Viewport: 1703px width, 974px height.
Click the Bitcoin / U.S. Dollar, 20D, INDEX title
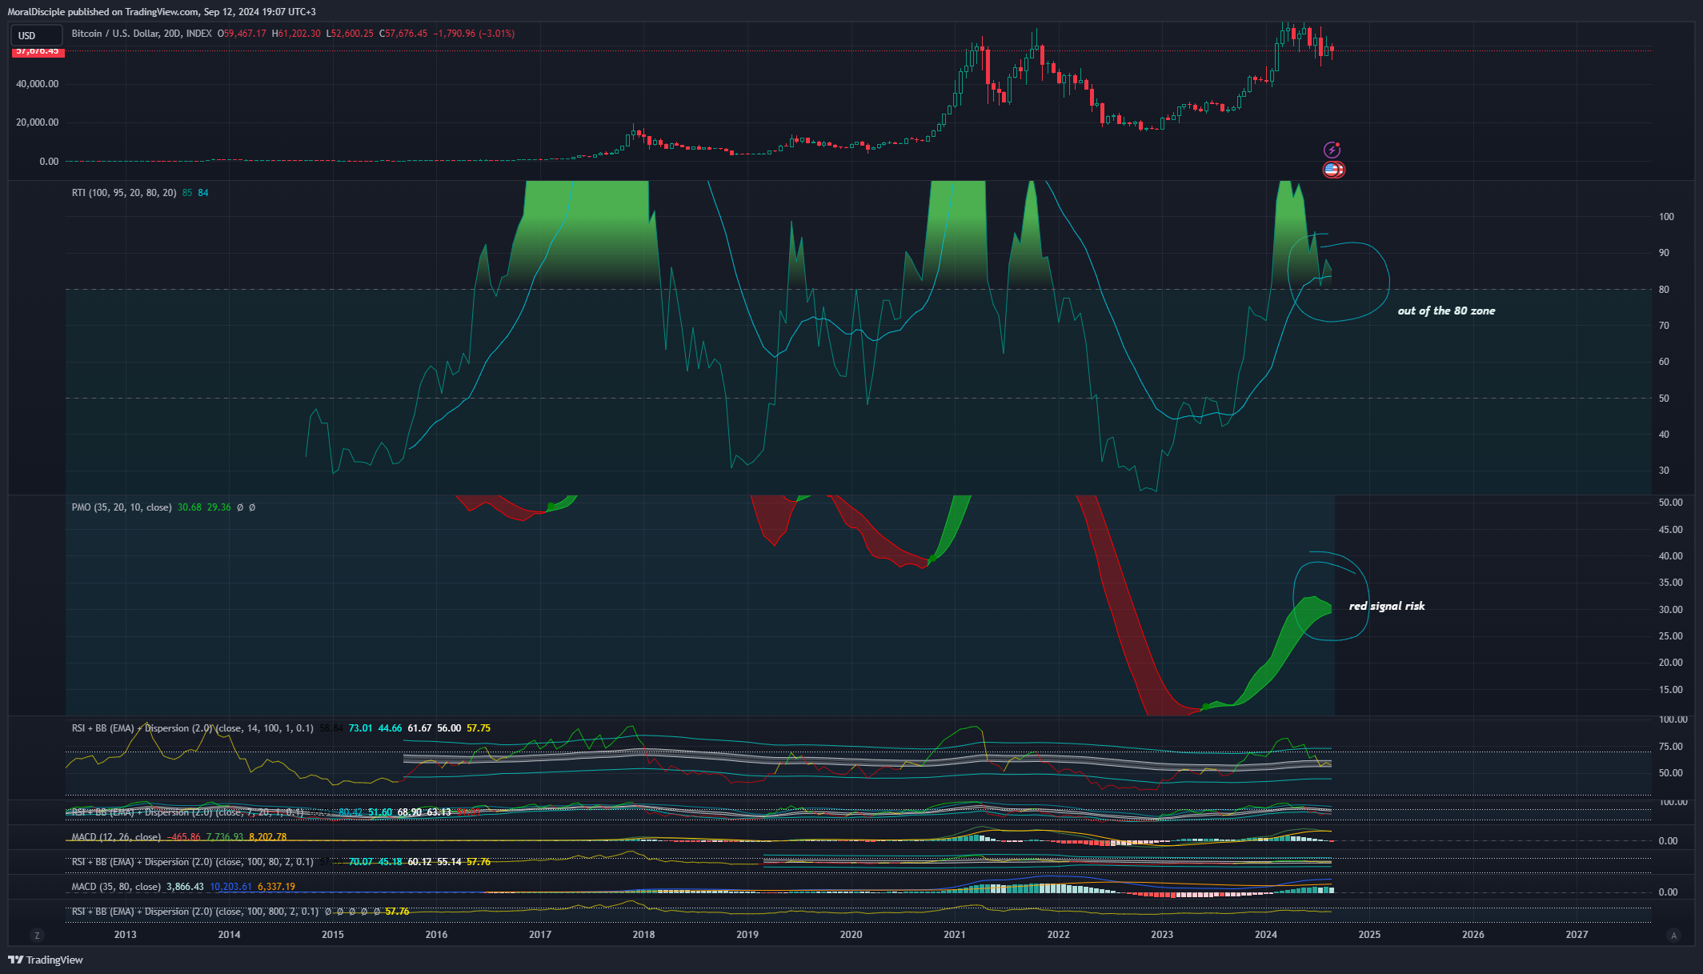[x=142, y=34]
